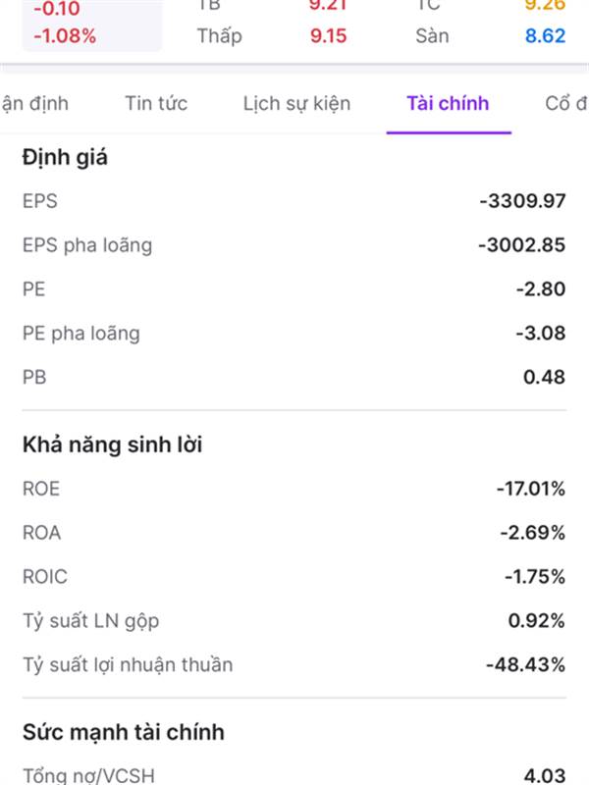
Task: Select the PB value 0.48
Action: click(545, 377)
